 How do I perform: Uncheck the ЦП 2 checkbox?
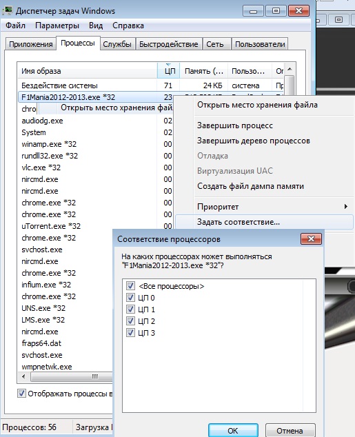(131, 321)
